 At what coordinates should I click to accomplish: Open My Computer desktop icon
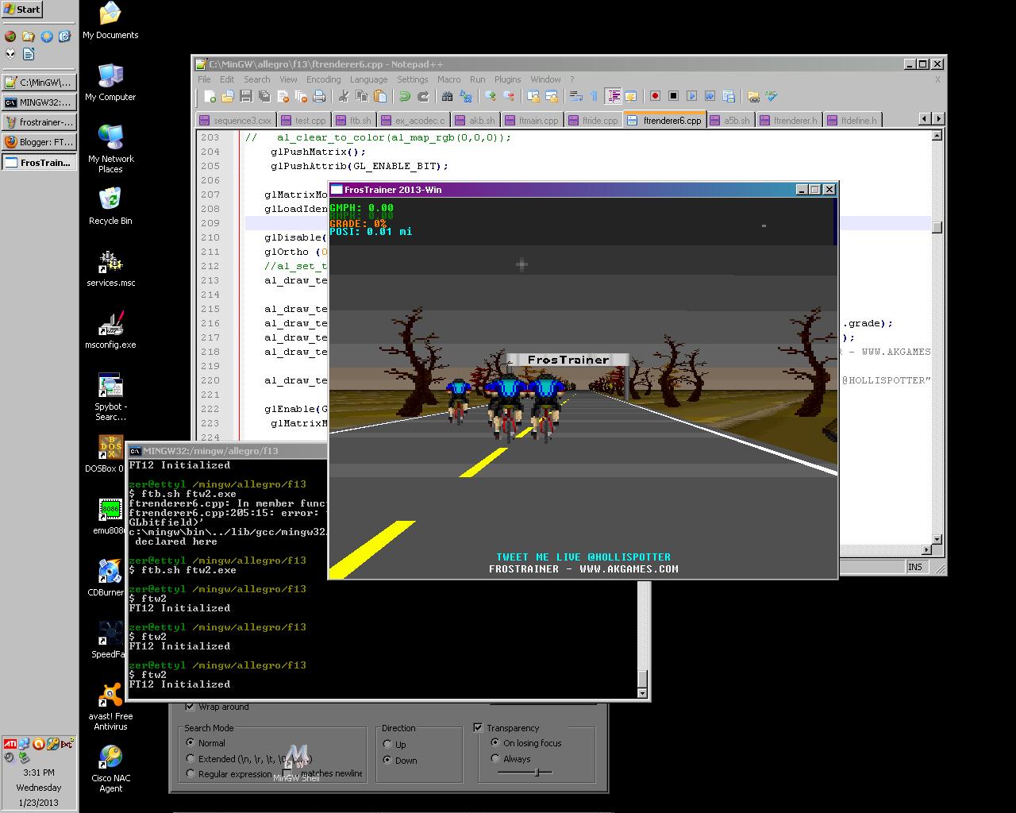pos(110,83)
